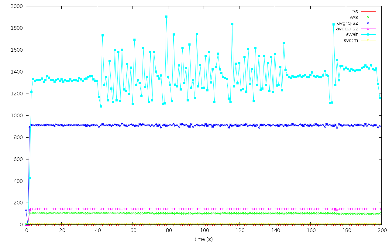Image resolution: width=389 pixels, height=243 pixels.
Task: Click the x-axis label 120
Action: [239, 231]
